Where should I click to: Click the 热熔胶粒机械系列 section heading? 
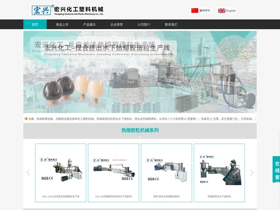(140, 130)
